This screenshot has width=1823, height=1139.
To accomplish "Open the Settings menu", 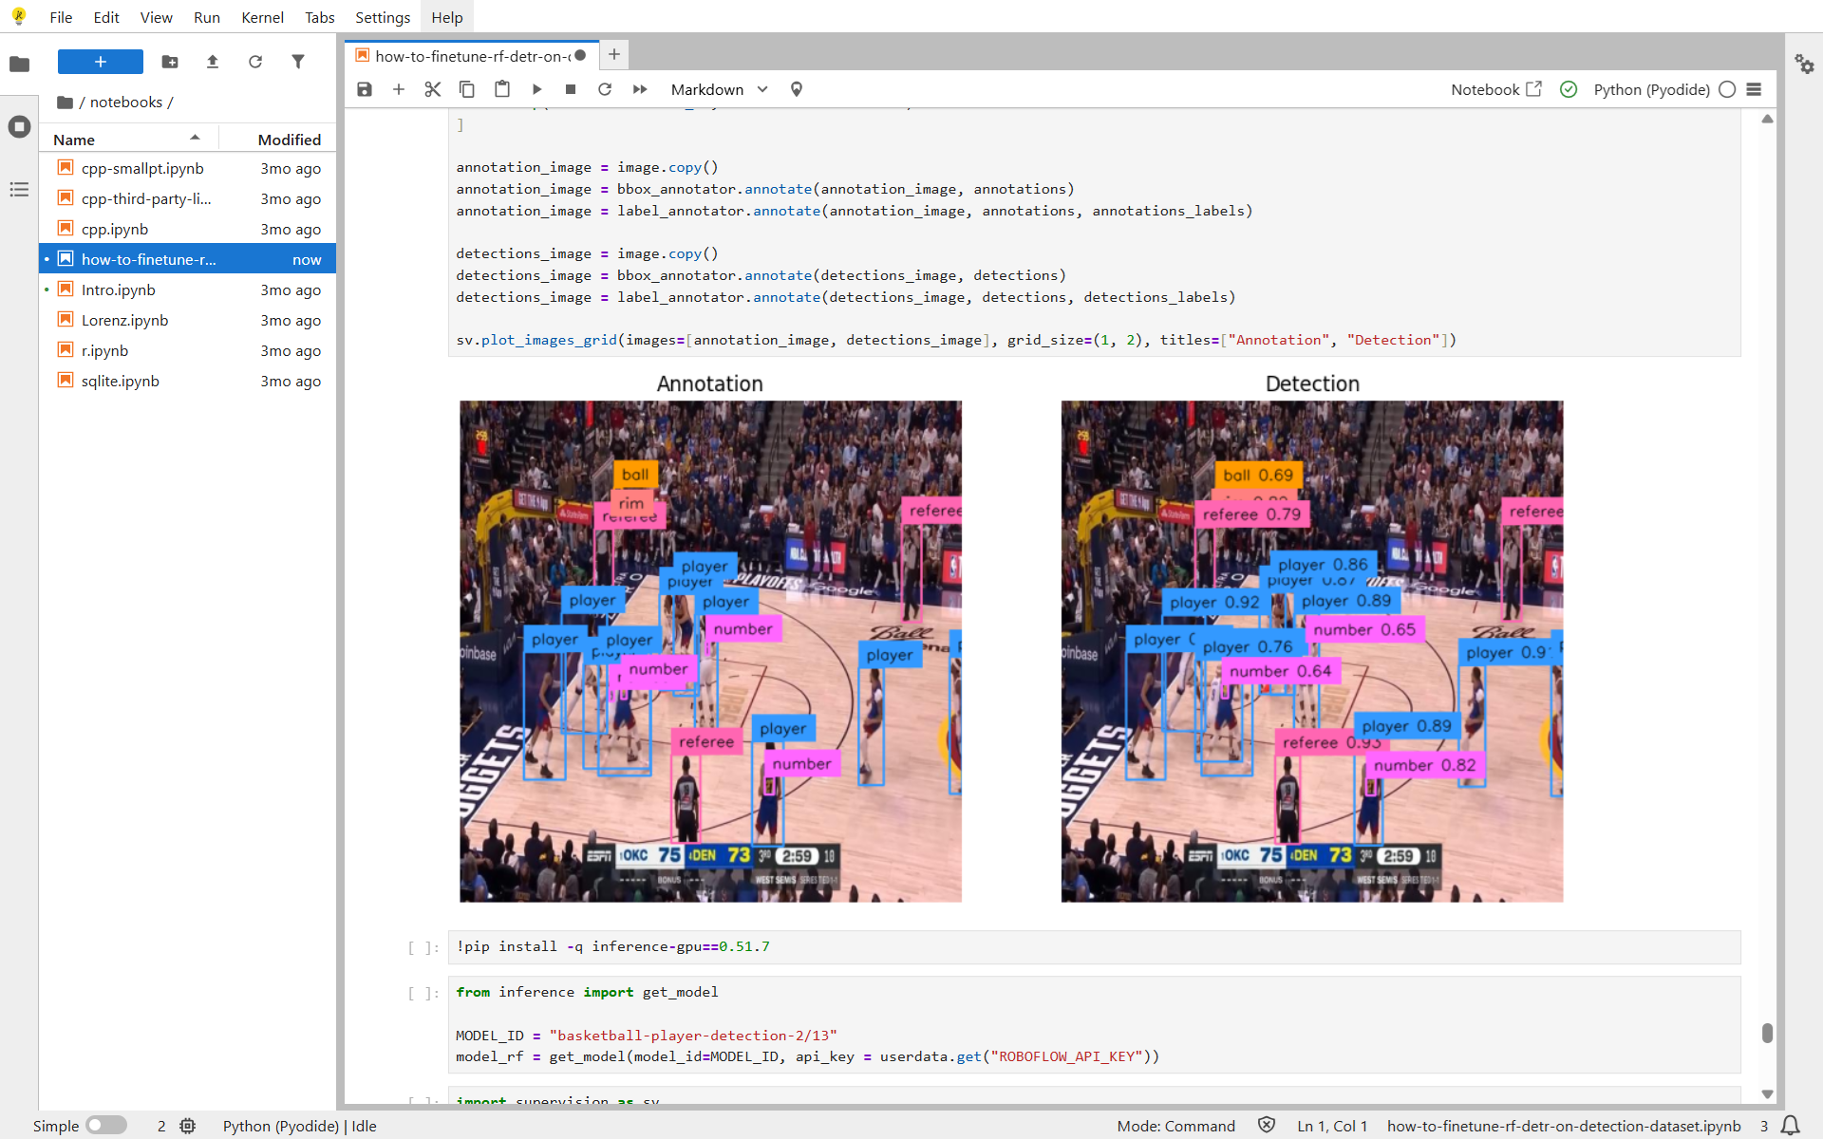I will 382,17.
